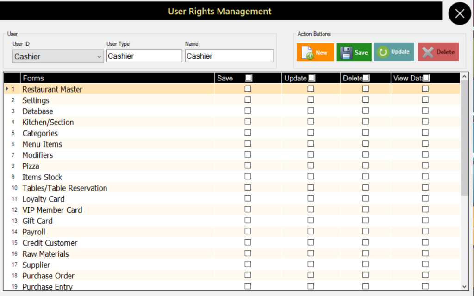Enable View Data right for Credit Customer

point(425,242)
